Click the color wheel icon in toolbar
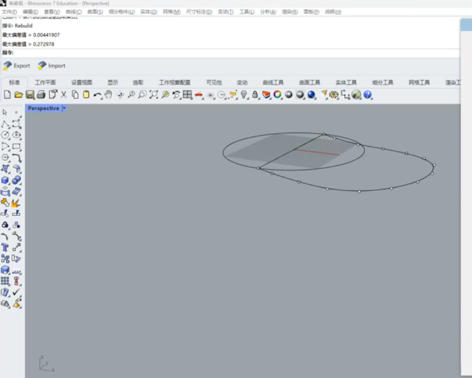Viewport: 472px width, 378px height. point(277,94)
